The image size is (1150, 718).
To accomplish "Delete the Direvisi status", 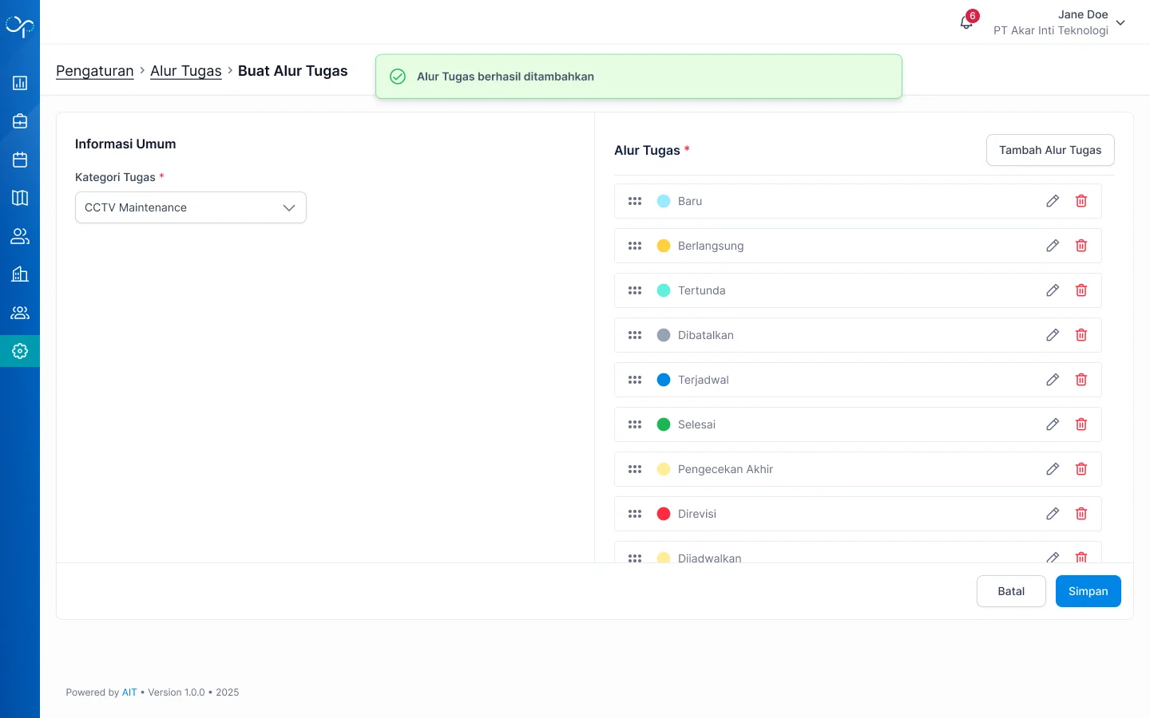I will [x=1081, y=514].
